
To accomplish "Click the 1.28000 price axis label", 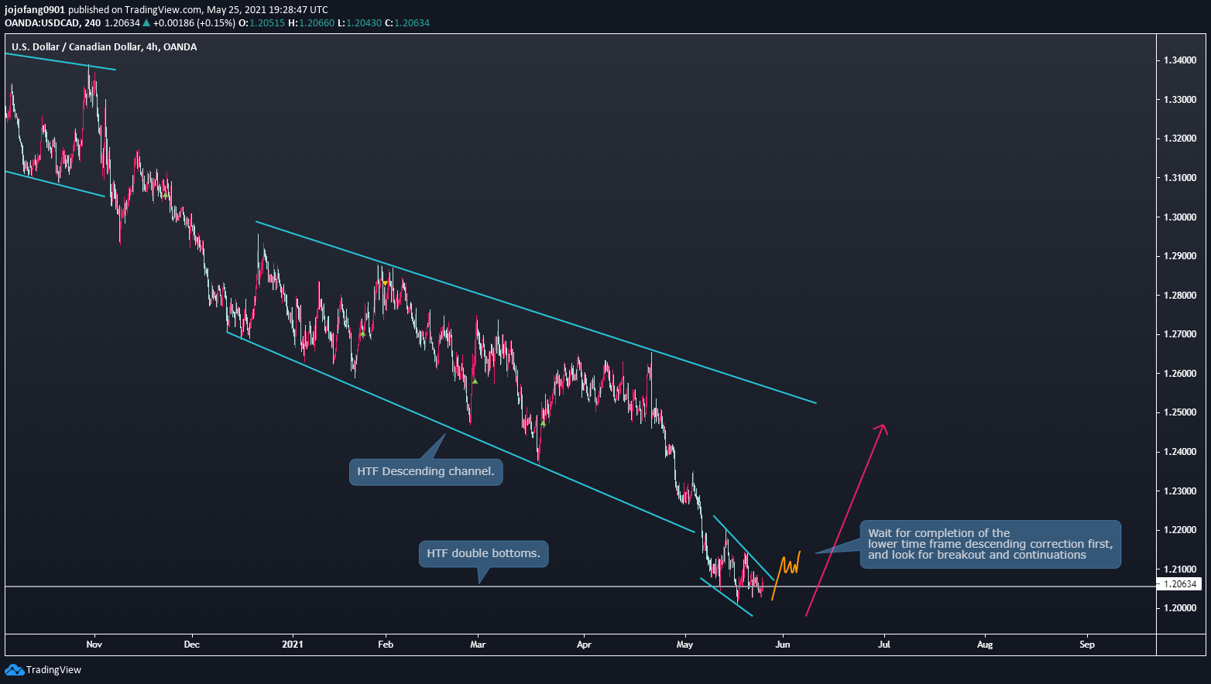I will [x=1179, y=295].
